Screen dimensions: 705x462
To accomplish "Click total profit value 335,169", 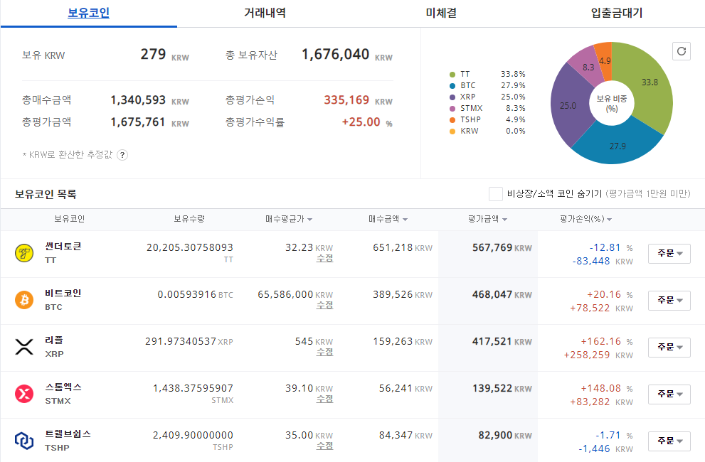I will click(x=346, y=100).
